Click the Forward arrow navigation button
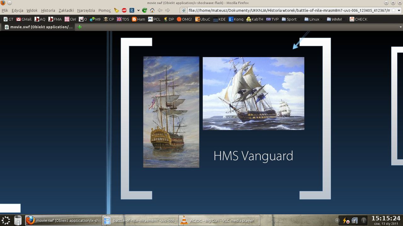403x226 pixels. 167,10
